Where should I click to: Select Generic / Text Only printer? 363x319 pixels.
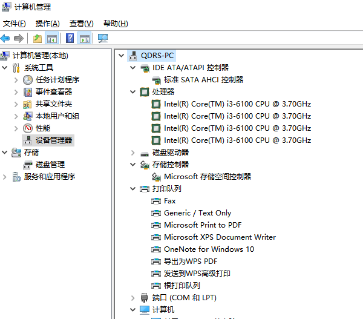pos(197,212)
